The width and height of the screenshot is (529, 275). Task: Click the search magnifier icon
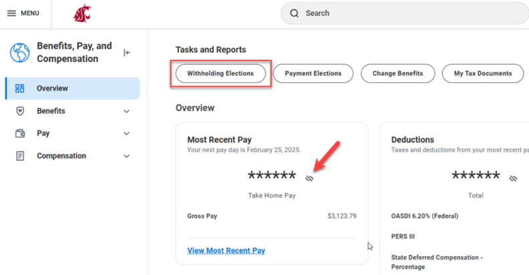[x=295, y=13]
